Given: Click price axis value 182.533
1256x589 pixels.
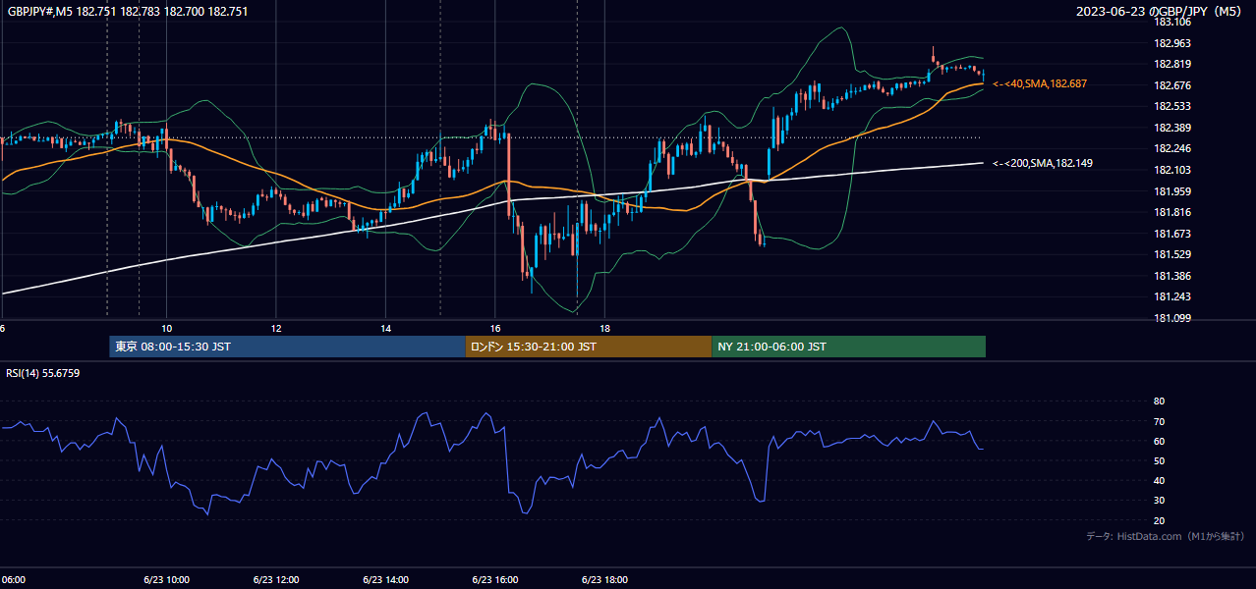Looking at the screenshot, I should tap(1171, 106).
